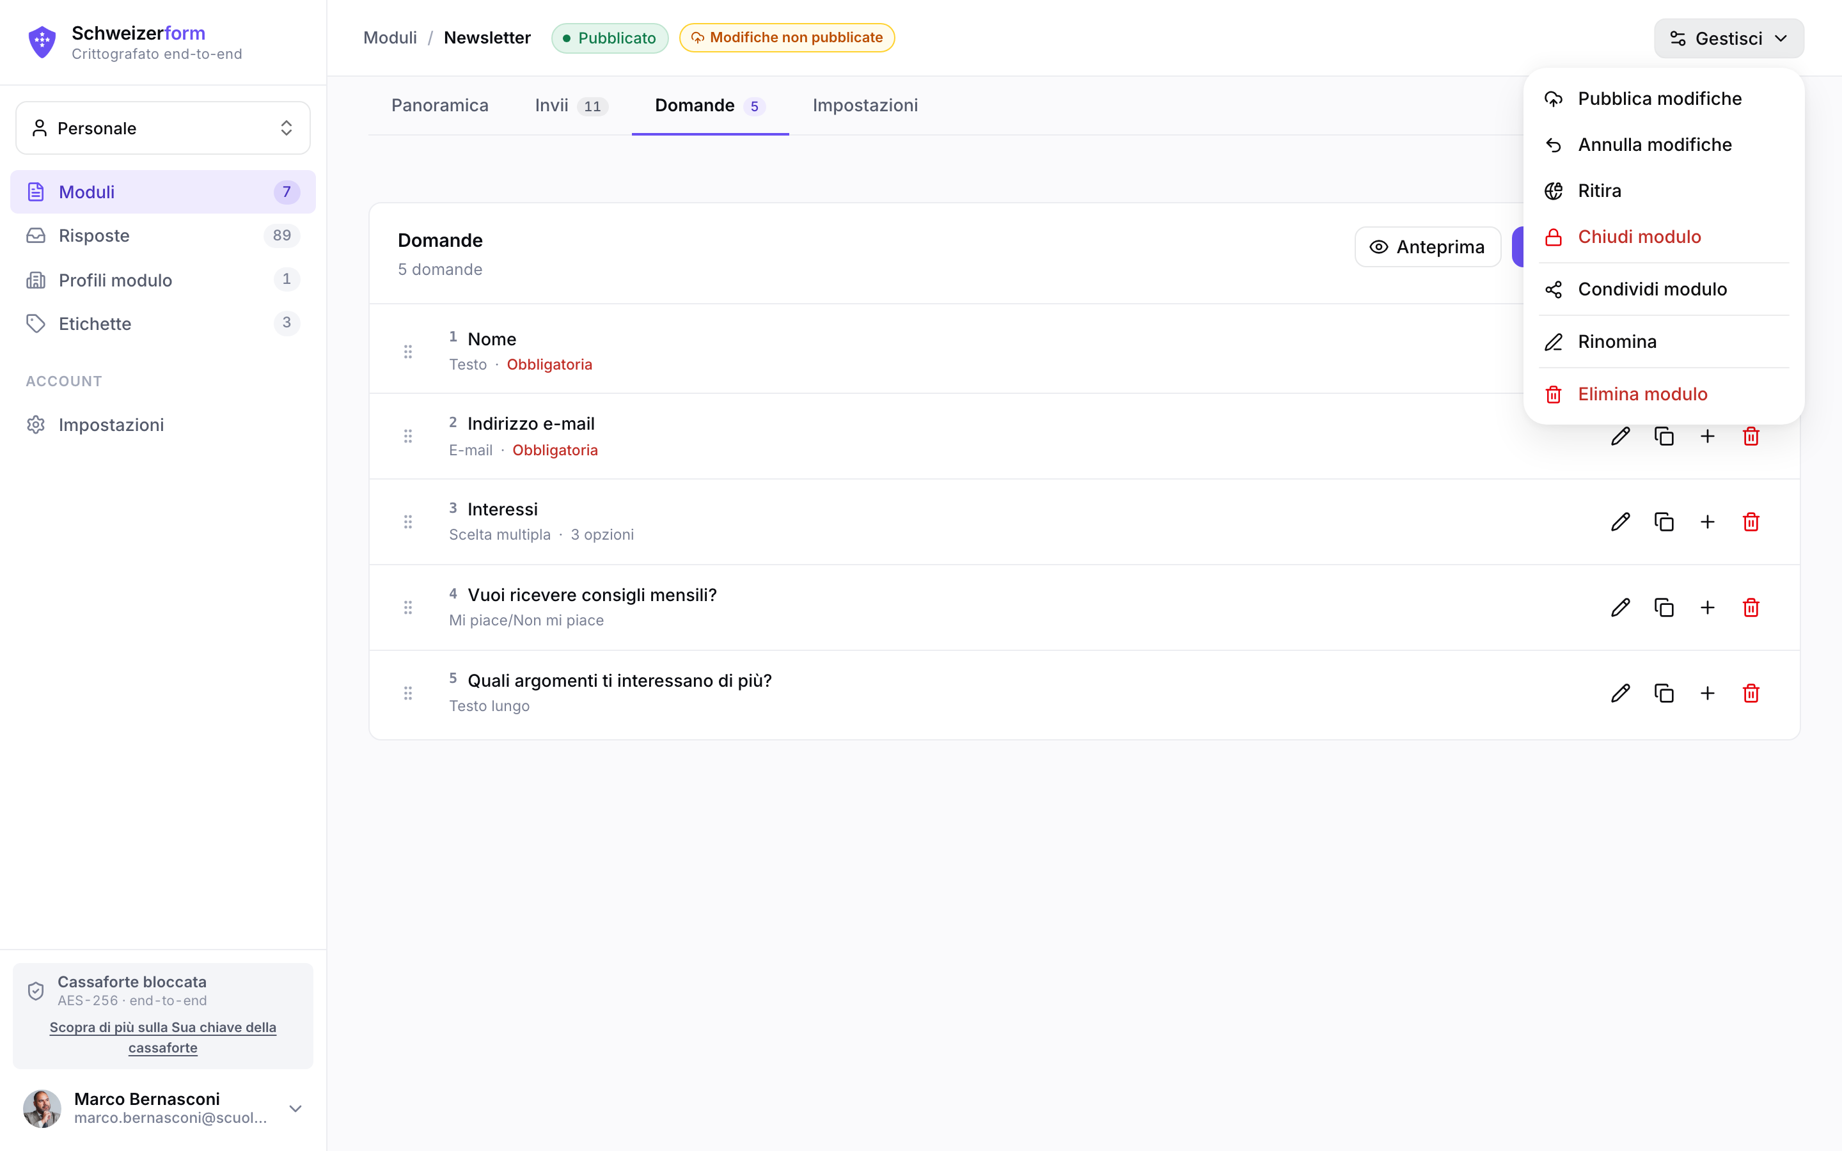The width and height of the screenshot is (1842, 1151).
Task: Select the Domande tab
Action: coord(710,106)
